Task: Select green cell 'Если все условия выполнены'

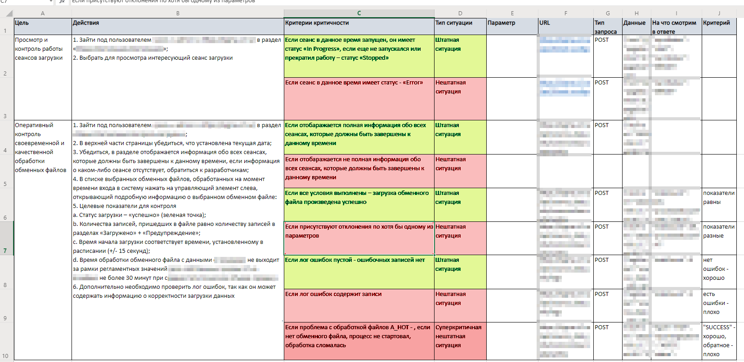Action: 359,205
